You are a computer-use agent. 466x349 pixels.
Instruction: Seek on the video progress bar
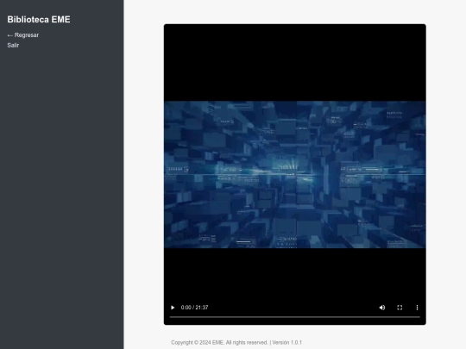[295, 317]
